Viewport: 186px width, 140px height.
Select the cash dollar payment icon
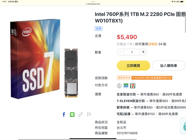point(119,86)
